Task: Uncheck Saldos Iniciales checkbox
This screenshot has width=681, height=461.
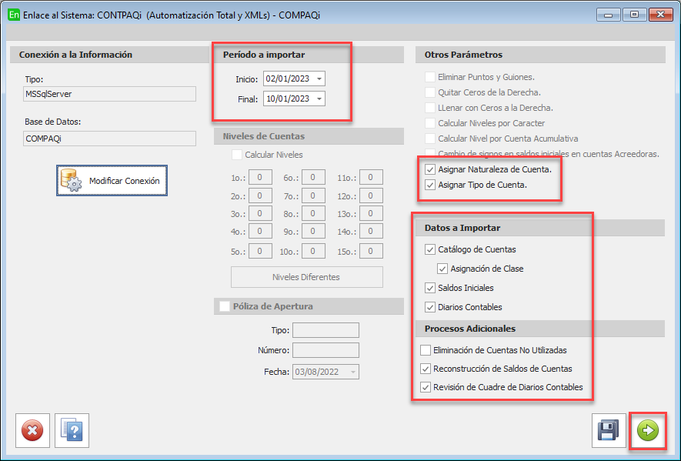Action: pos(430,288)
